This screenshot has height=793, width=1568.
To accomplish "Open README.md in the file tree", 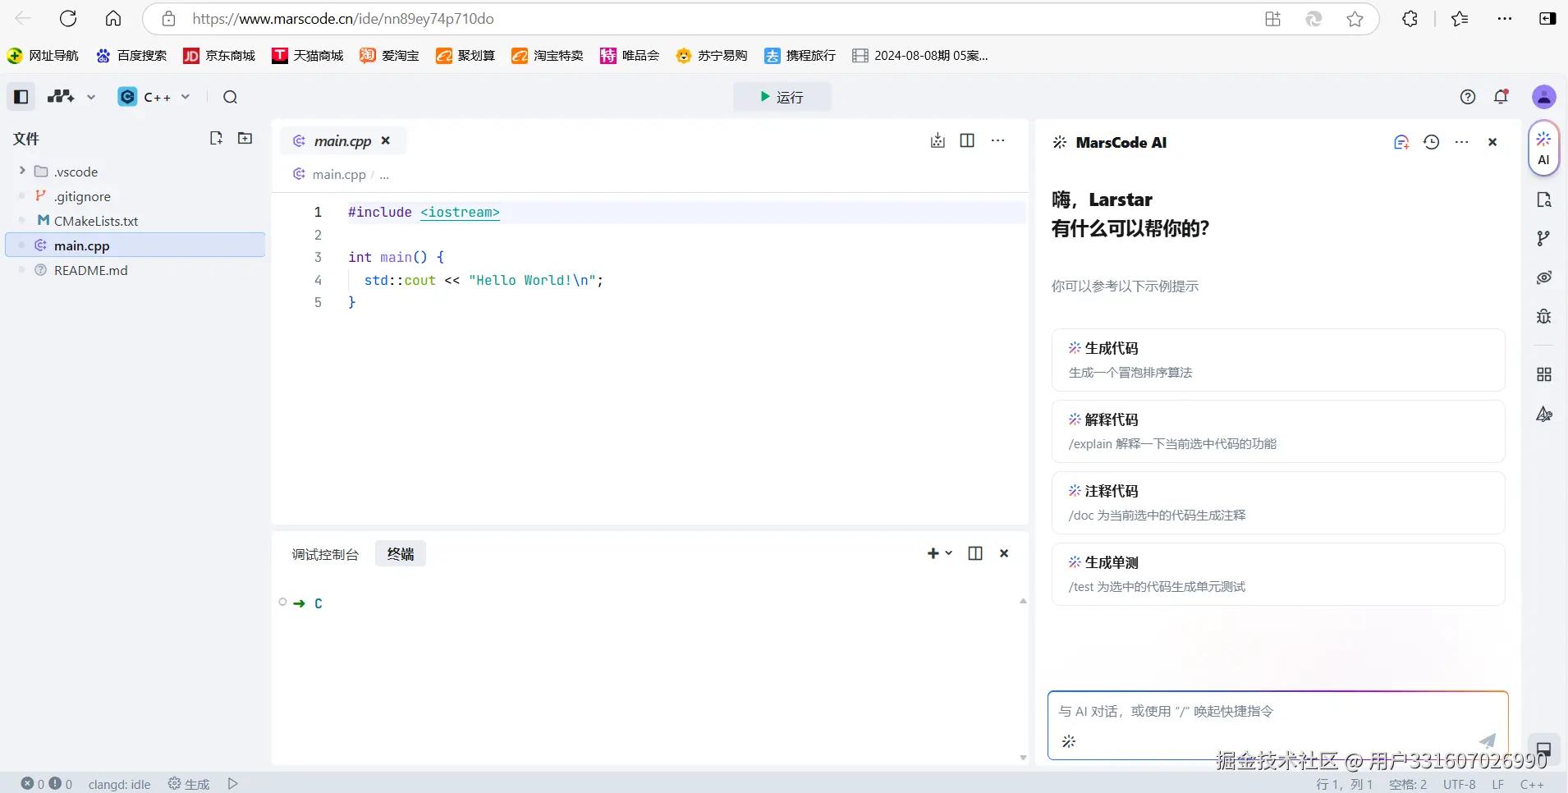I will (x=91, y=270).
